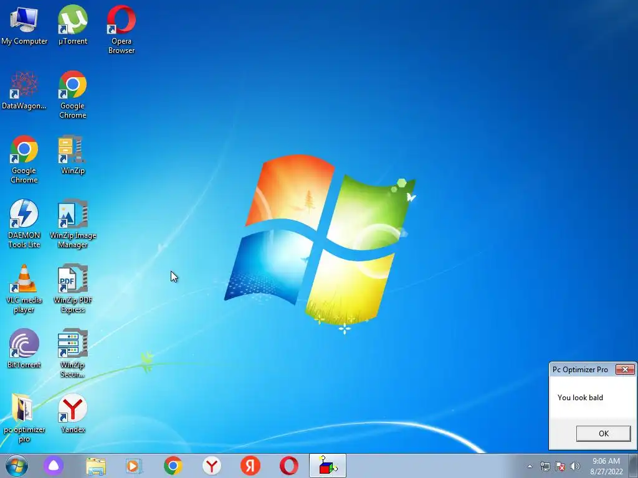Launch VLC media player shortcut
This screenshot has height=478, width=638.
pos(24,289)
